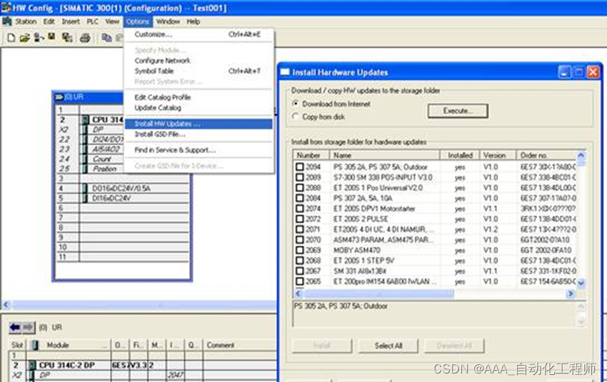Click the updates list horizontal scrollbar thumb
607x382 pixels.
pyautogui.click(x=378, y=294)
